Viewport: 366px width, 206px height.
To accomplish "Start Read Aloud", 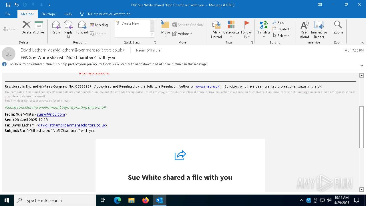I will [305, 29].
